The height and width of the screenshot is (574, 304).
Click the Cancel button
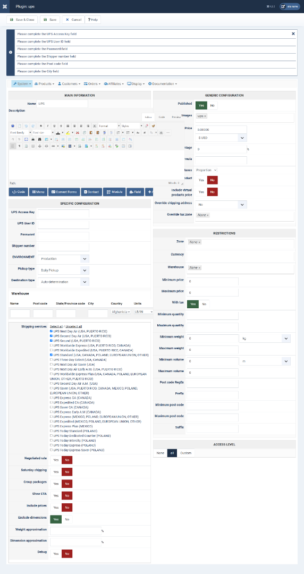coord(73,20)
